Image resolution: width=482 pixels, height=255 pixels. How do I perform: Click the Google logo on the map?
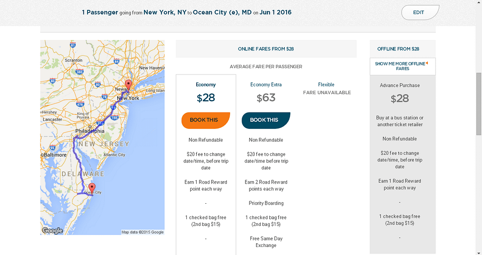[52, 231]
